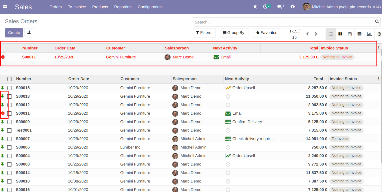
Task: Open the messaging conversations icon
Action: coord(279,7)
